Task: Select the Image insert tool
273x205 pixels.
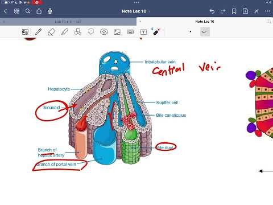Action: tap(117, 32)
